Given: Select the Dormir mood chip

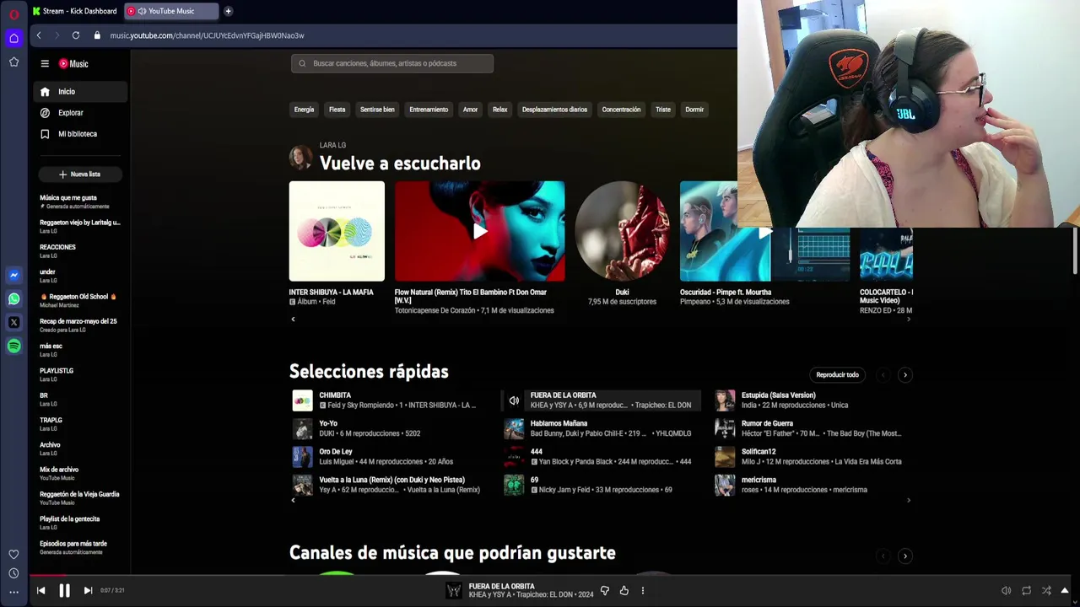Looking at the screenshot, I should [694, 110].
